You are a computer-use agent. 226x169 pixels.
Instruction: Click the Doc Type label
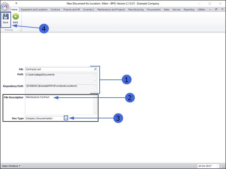coord(18,118)
